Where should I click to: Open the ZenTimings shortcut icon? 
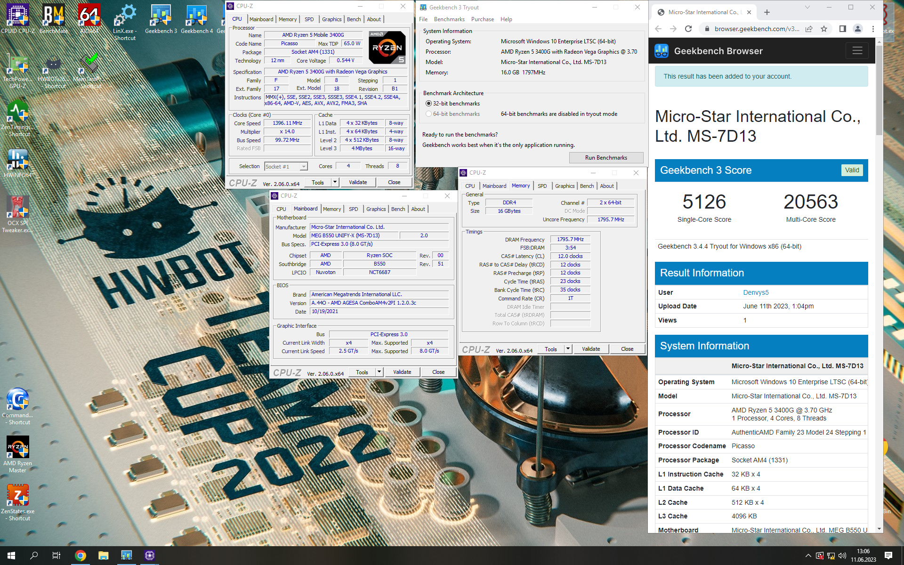[x=18, y=119]
